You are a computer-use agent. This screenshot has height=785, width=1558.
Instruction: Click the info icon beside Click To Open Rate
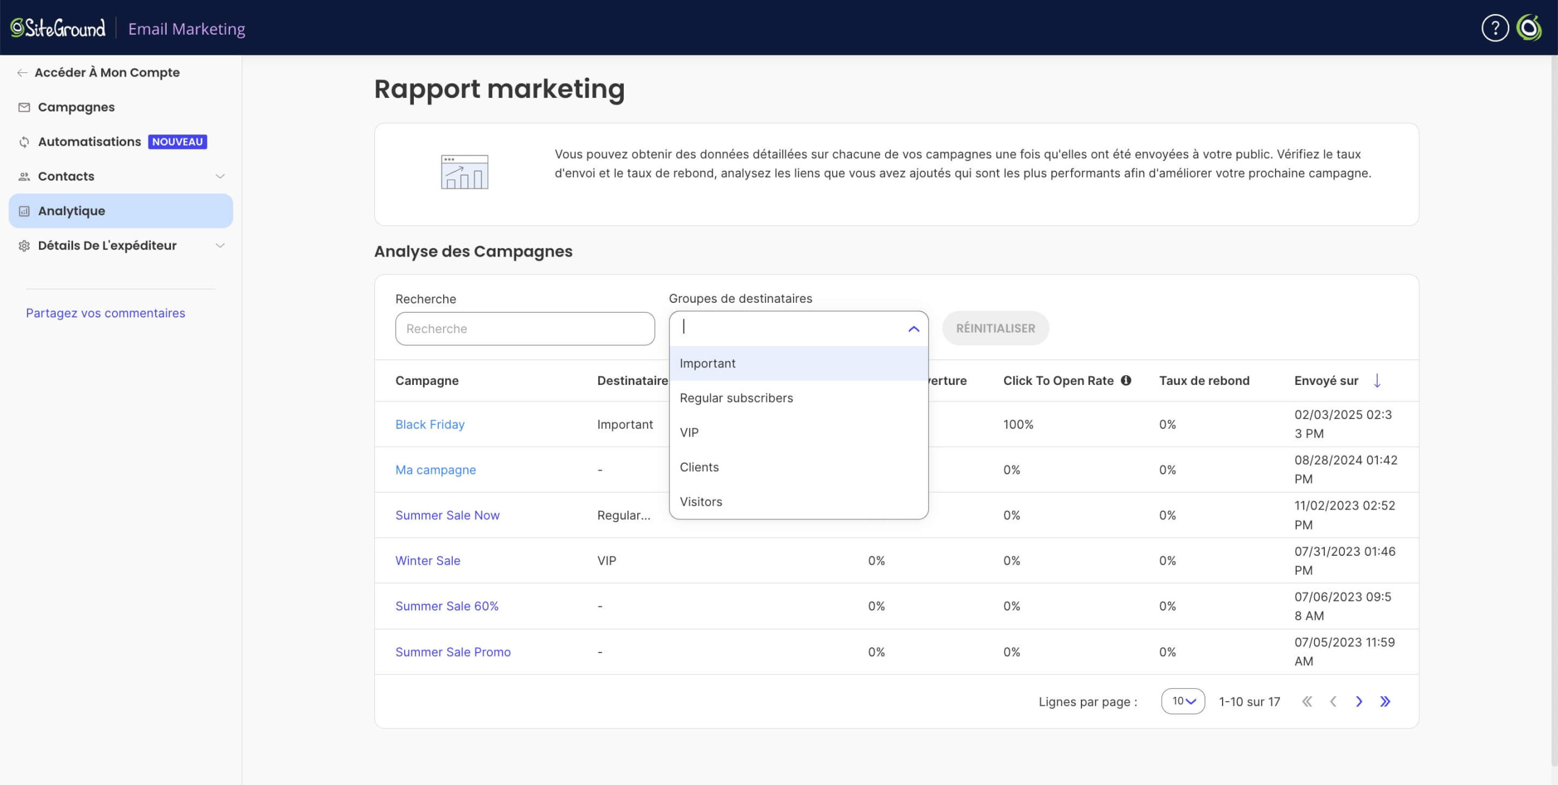point(1126,381)
